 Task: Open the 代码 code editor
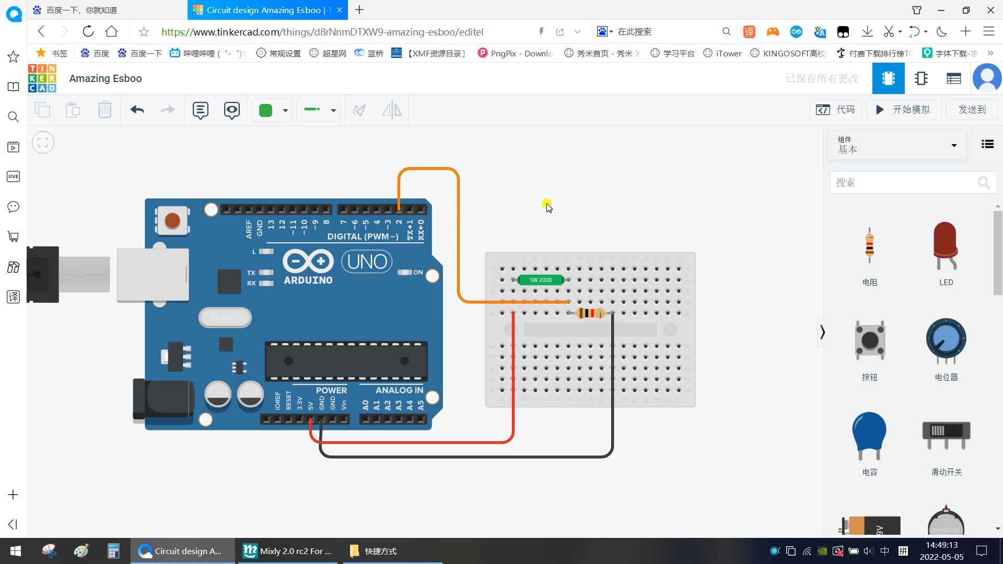[x=835, y=110]
